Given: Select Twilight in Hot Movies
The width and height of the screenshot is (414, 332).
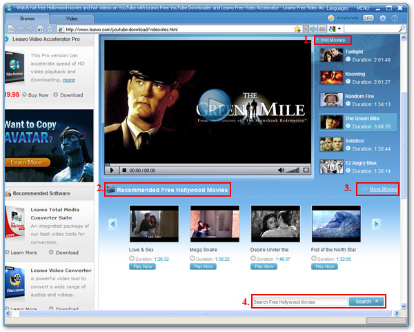Looking at the screenshot, I should pos(358,55).
